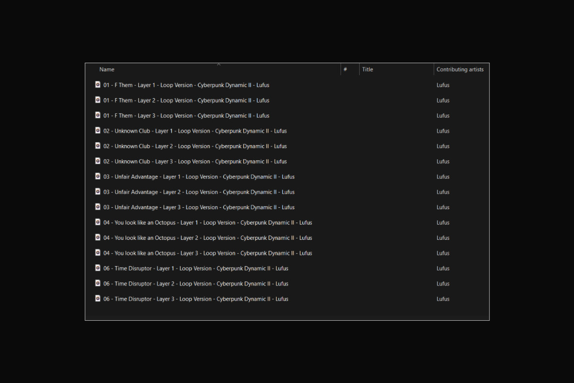Screen dimensions: 574x383
Task: Click file icon for Unfair Advantage Layer 1
Action: 98,177
